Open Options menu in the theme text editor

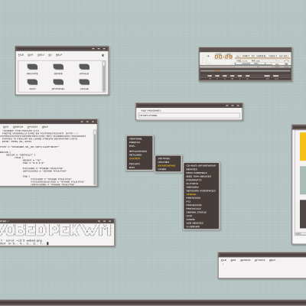pos(32,127)
